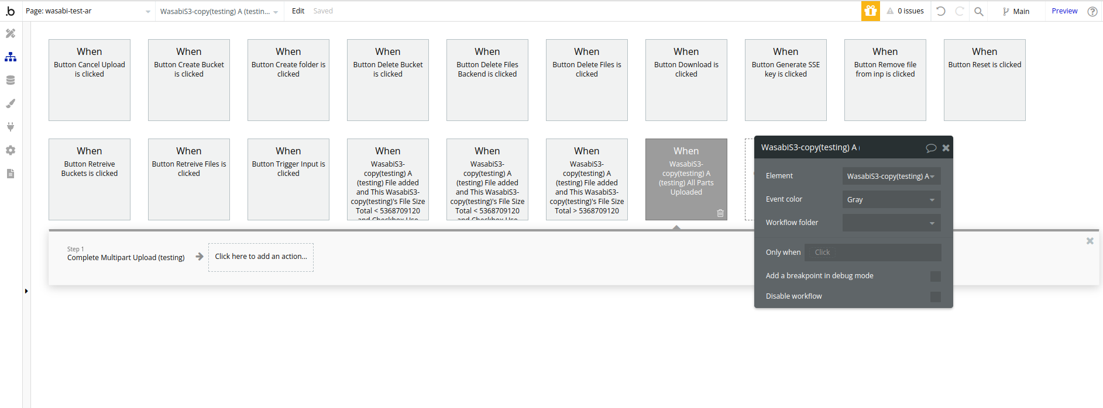This screenshot has width=1103, height=408.
Task: Click the Bubble logo icon
Action: tap(11, 11)
